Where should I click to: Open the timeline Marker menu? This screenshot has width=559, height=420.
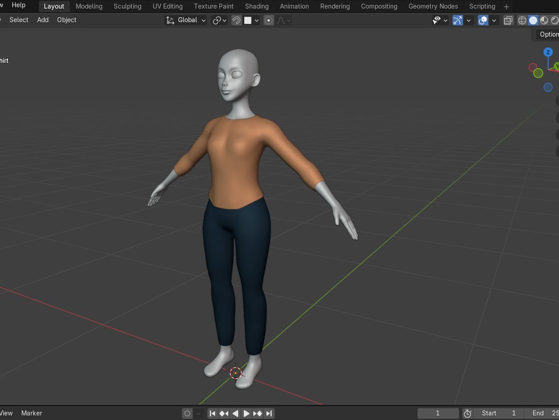[x=32, y=413]
